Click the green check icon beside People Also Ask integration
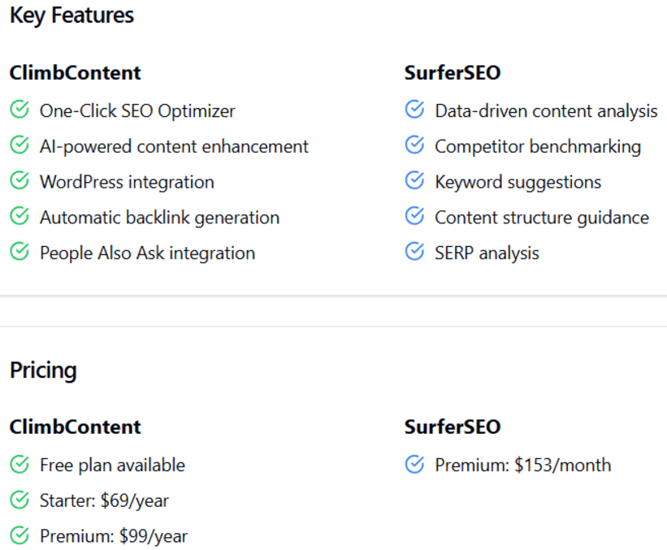The image size is (667, 550). point(19,252)
